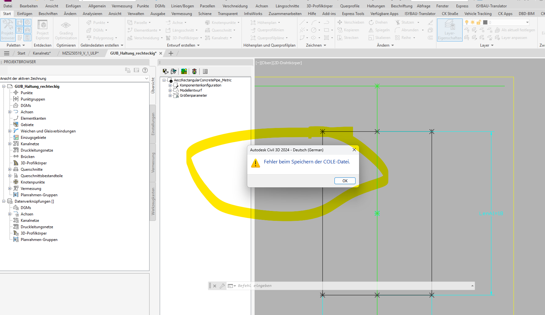Screen dimensions: 545x315
Task: Expand the Modellentwurf tree node
Action: tap(170, 90)
